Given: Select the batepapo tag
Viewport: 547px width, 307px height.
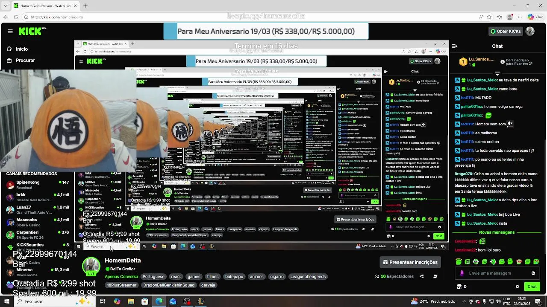Looking at the screenshot, I should (x=234, y=277).
